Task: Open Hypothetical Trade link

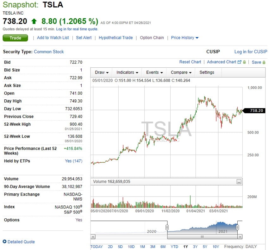Action: (116, 38)
